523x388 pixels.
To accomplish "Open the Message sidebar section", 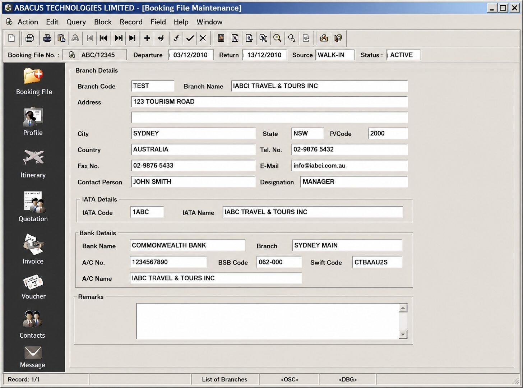I will [33, 357].
